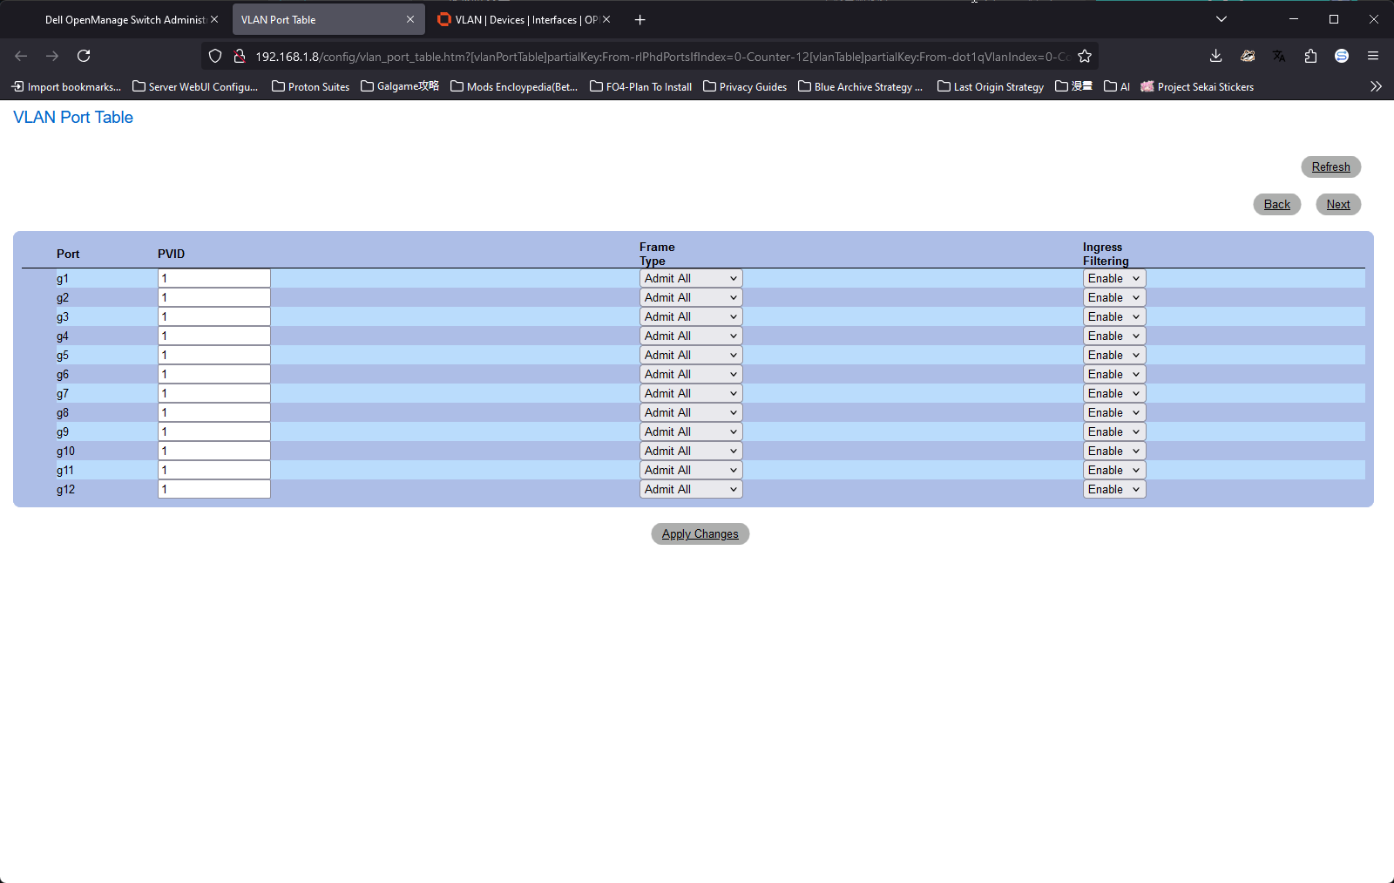This screenshot has width=1394, height=883.
Task: Open the tracking protection shield icon
Action: (215, 56)
